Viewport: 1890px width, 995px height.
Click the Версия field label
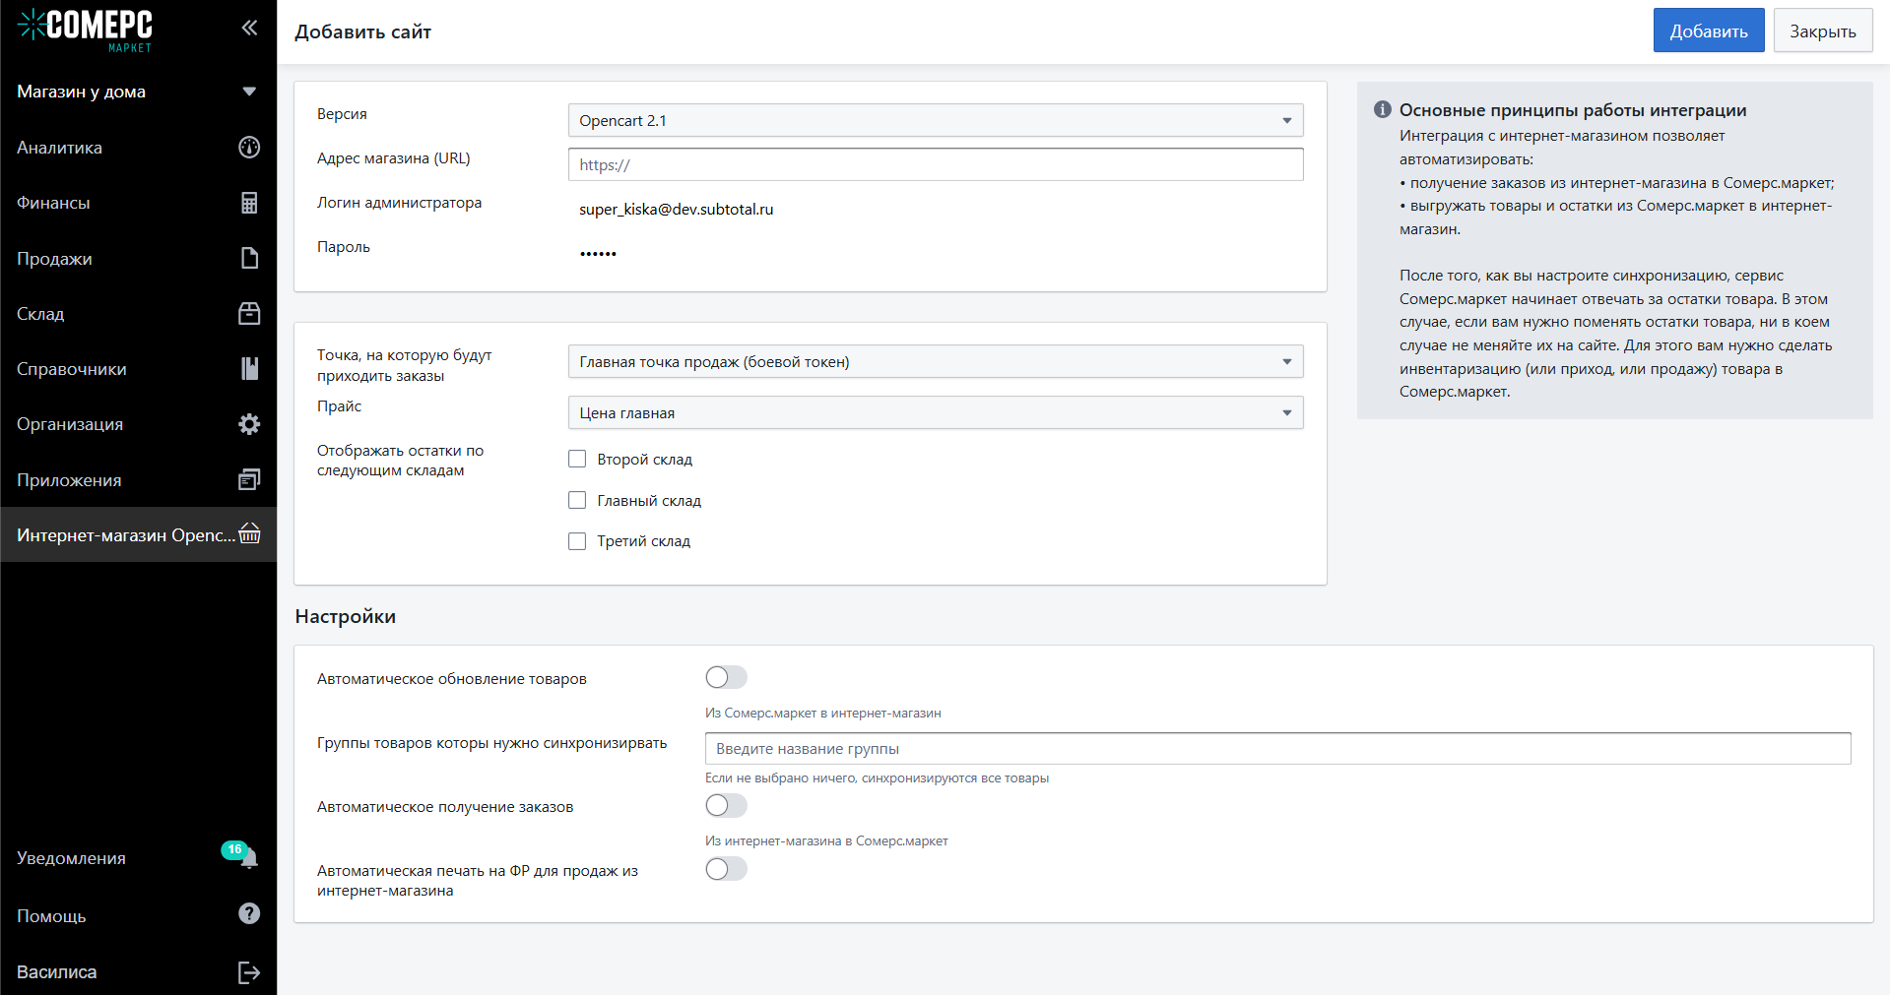tap(342, 114)
